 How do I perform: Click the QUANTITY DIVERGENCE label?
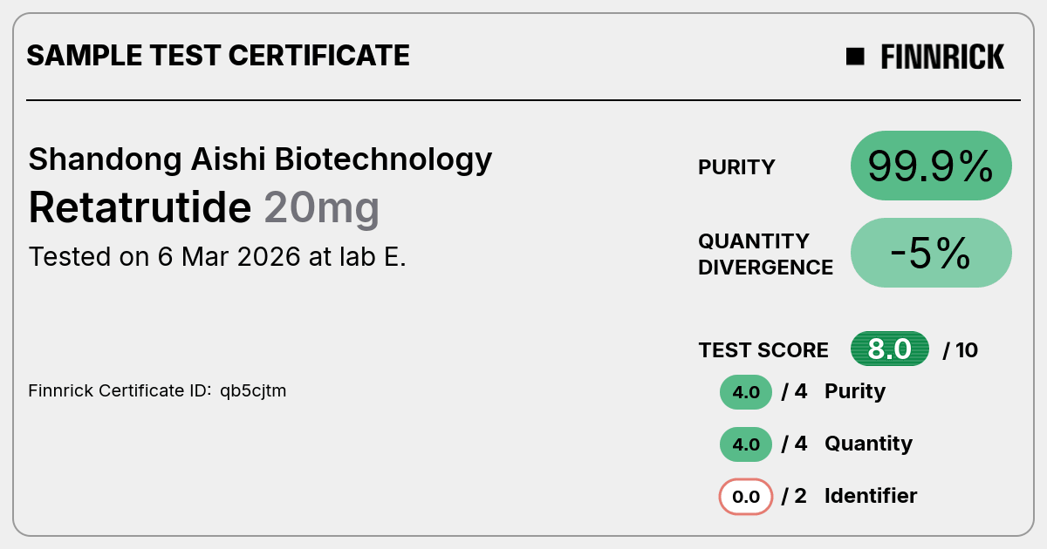point(765,254)
